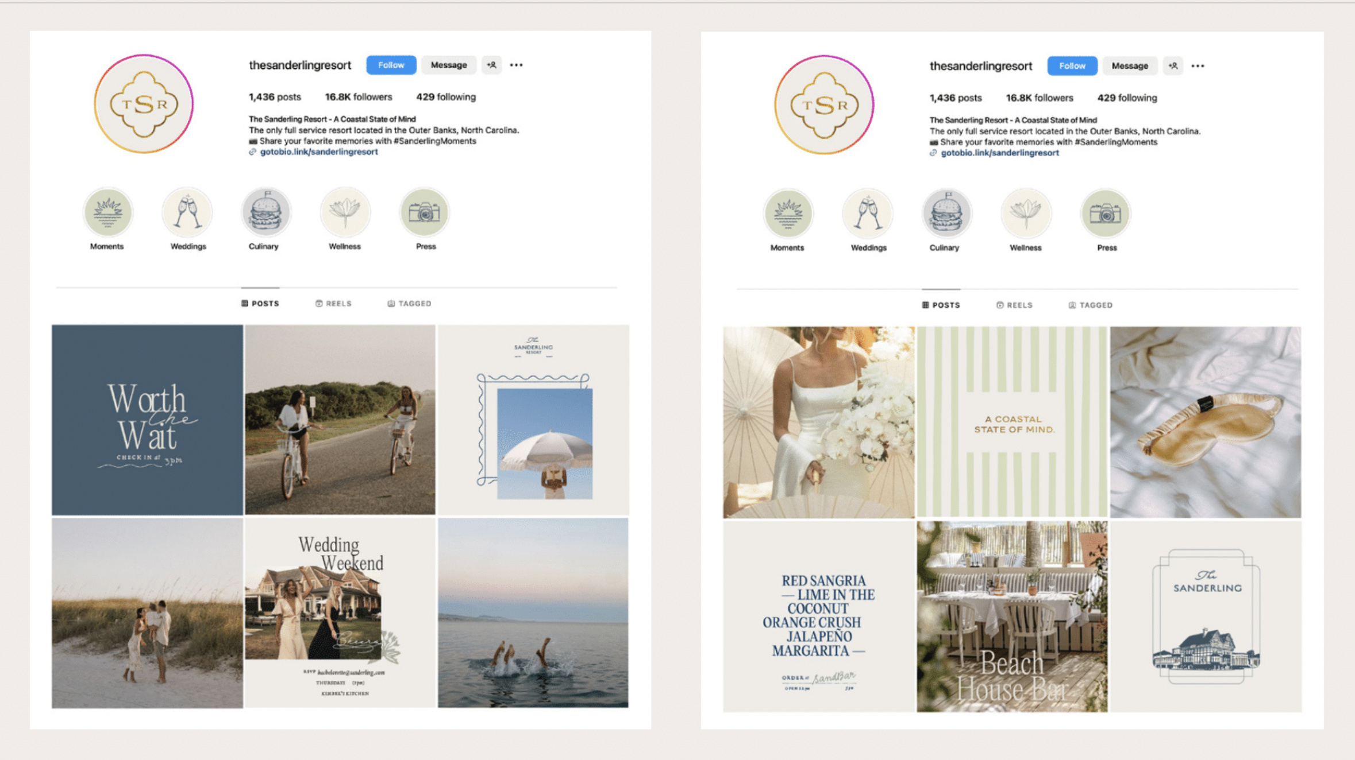This screenshot has height=760, width=1355.
Task: Open the TSR profile picture in the right profile
Action: pyautogui.click(x=824, y=105)
